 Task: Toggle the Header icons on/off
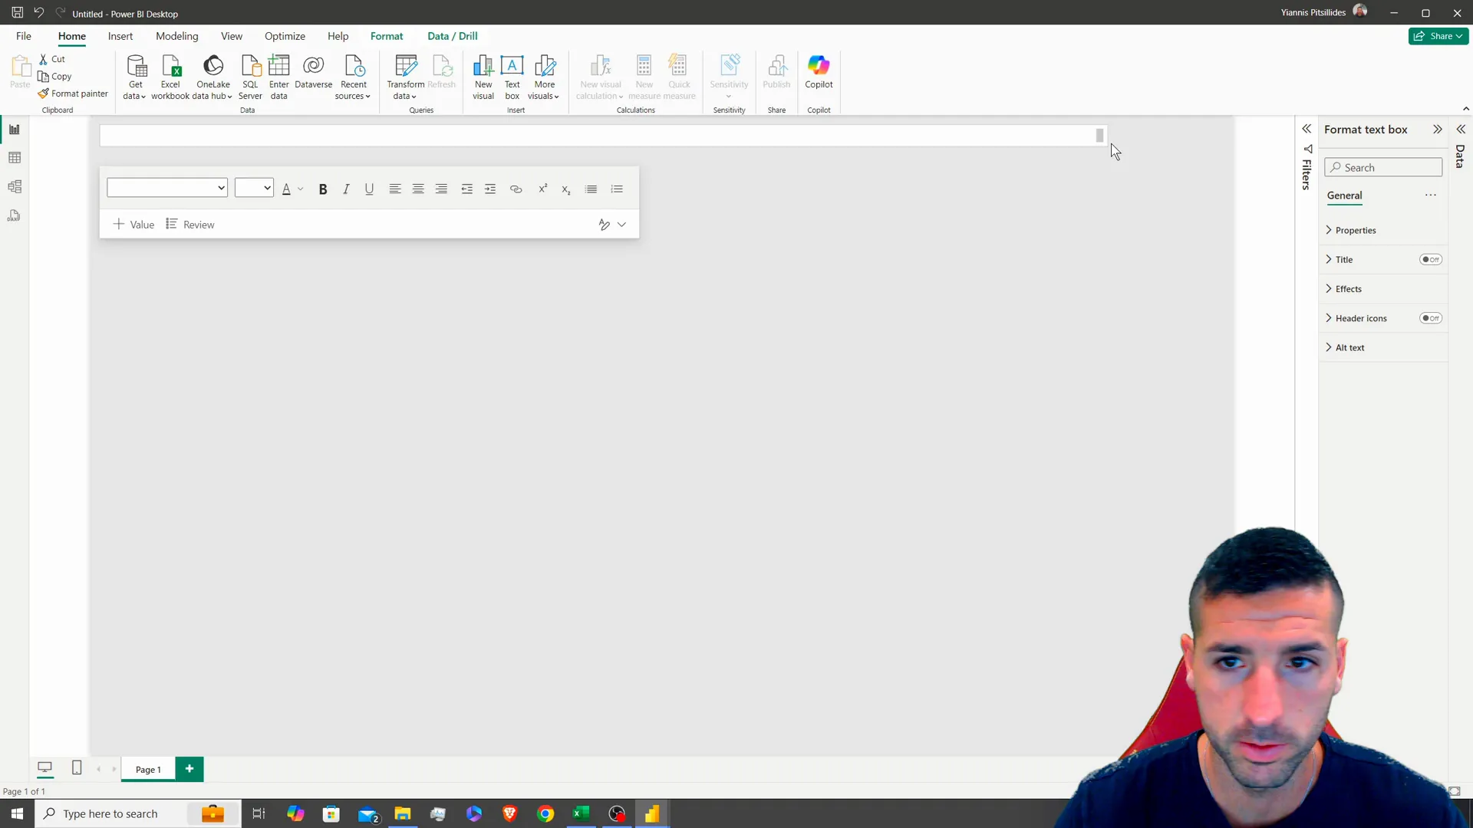point(1435,317)
